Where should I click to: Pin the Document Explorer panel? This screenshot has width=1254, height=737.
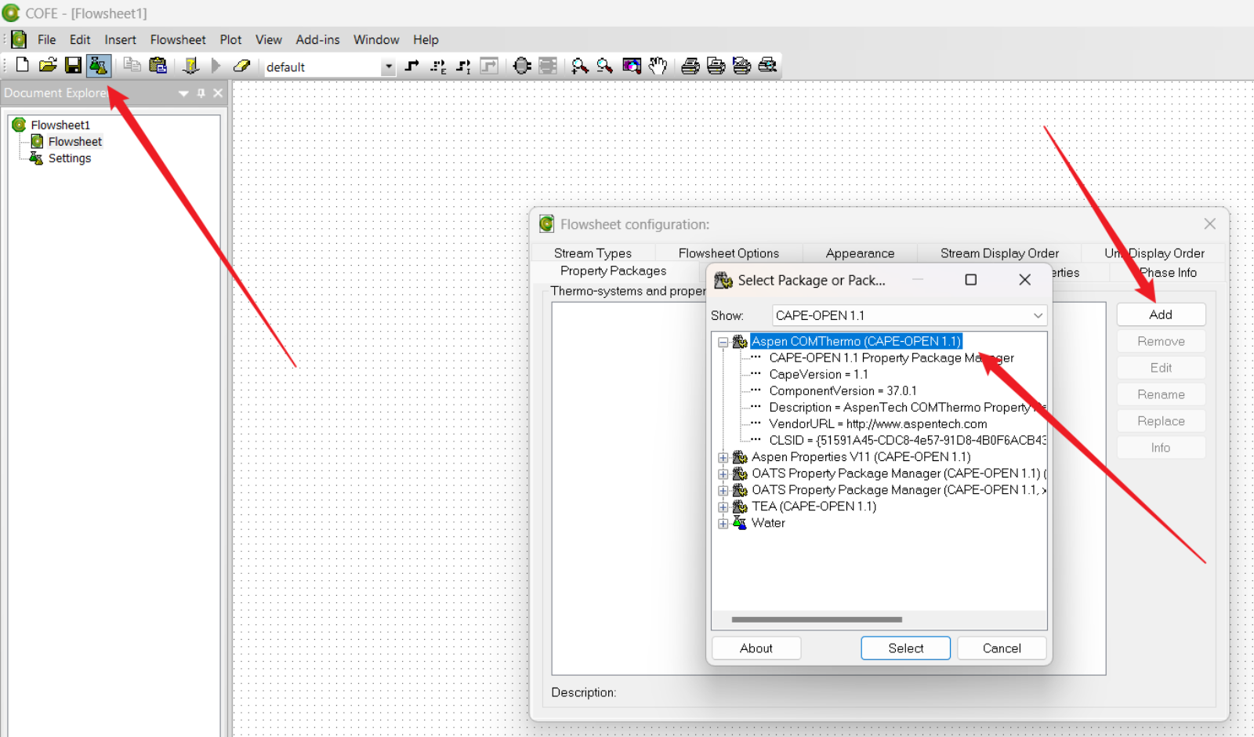tap(201, 93)
